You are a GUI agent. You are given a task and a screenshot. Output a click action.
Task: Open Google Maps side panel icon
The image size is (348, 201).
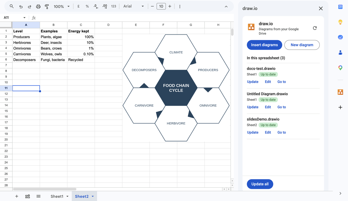pos(340,68)
